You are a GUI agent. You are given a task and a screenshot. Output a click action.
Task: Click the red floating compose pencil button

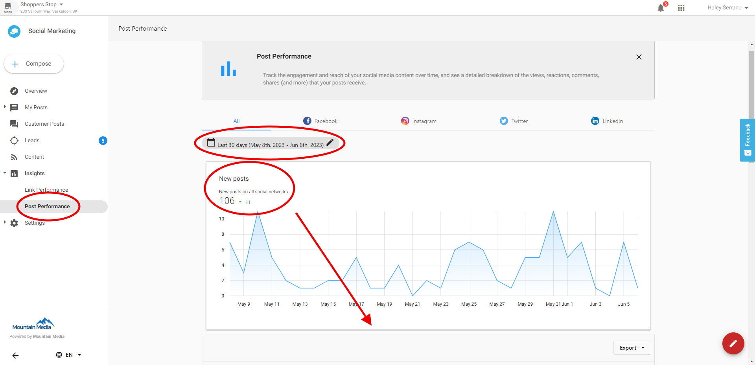tap(733, 343)
